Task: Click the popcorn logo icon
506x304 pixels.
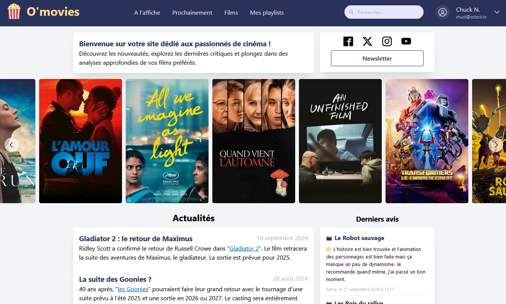Action: click(14, 11)
